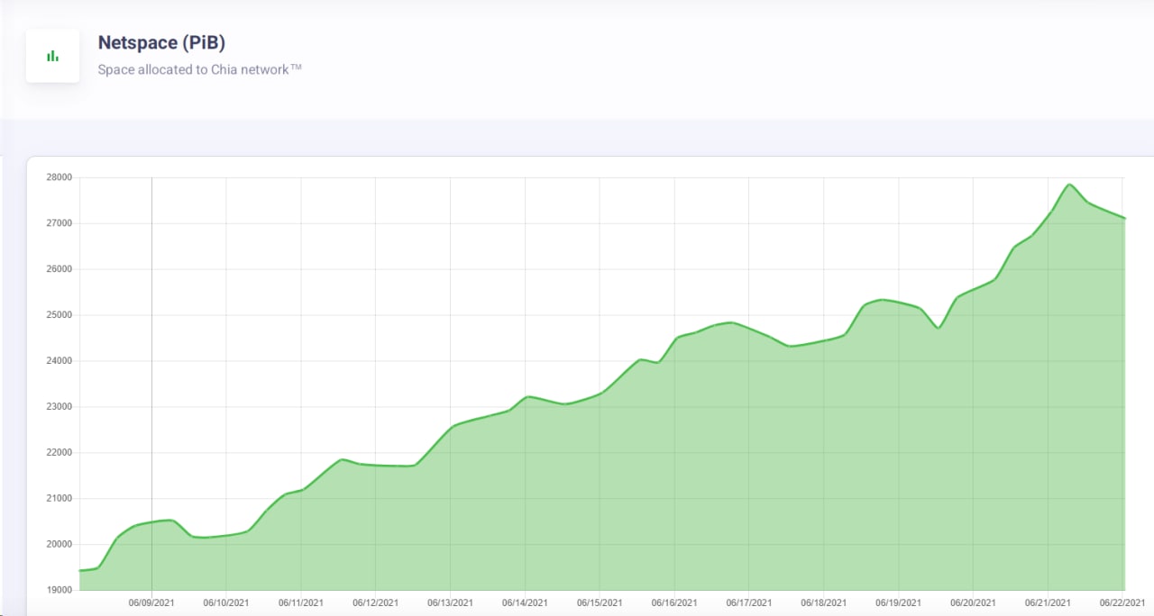Click the 06/20/2021 date label
This screenshot has width=1154, height=616.
click(x=974, y=602)
